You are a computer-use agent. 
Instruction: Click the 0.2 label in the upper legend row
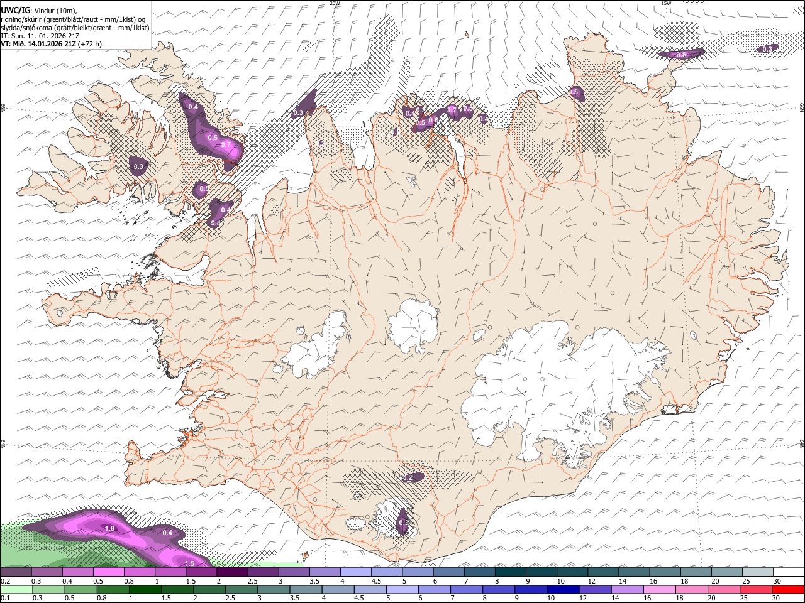coord(6,582)
